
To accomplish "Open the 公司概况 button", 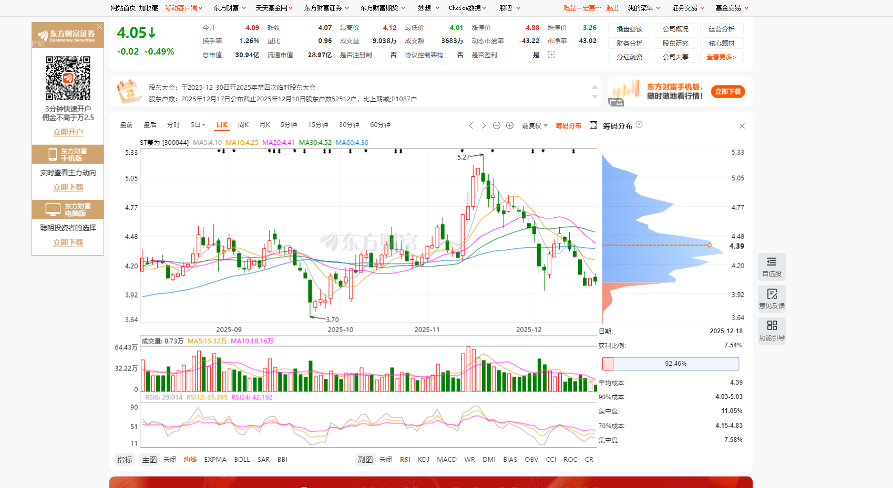I will coord(675,29).
